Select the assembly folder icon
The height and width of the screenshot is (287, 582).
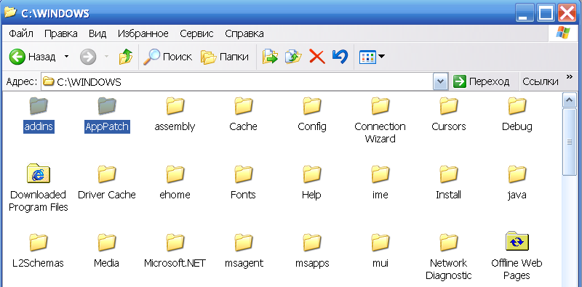tap(175, 106)
